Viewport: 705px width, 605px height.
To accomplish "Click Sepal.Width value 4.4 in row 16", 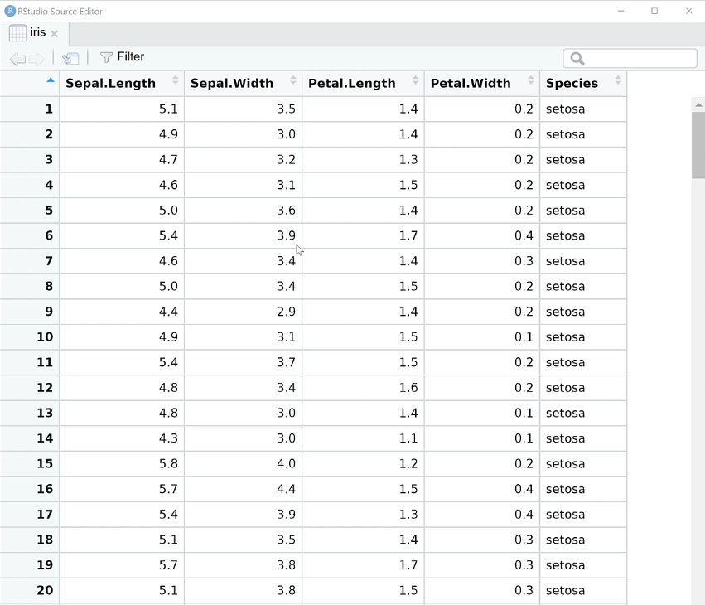I will 286,489.
